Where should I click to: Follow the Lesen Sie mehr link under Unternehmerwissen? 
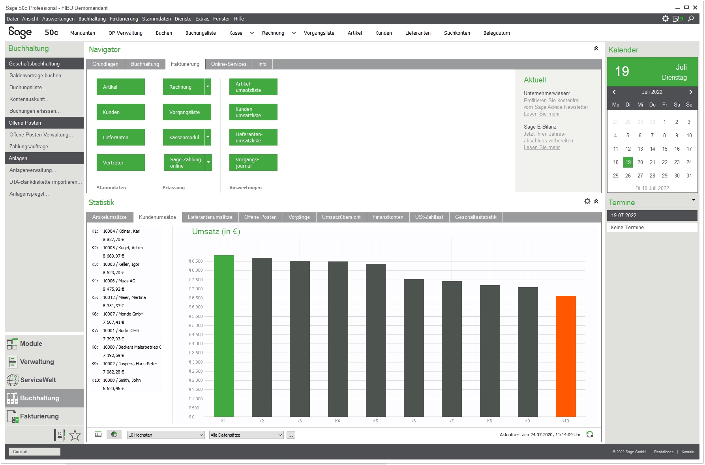tap(542, 114)
